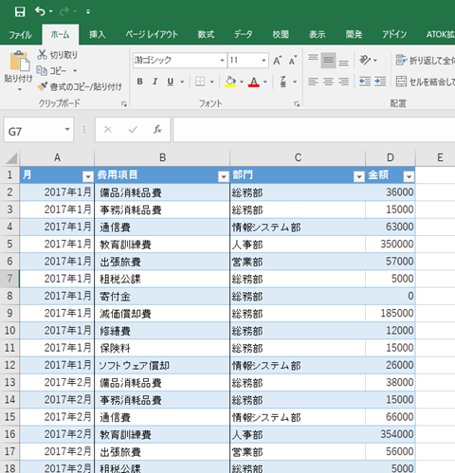Open the Name Box dropdown arrow

pos(67,130)
